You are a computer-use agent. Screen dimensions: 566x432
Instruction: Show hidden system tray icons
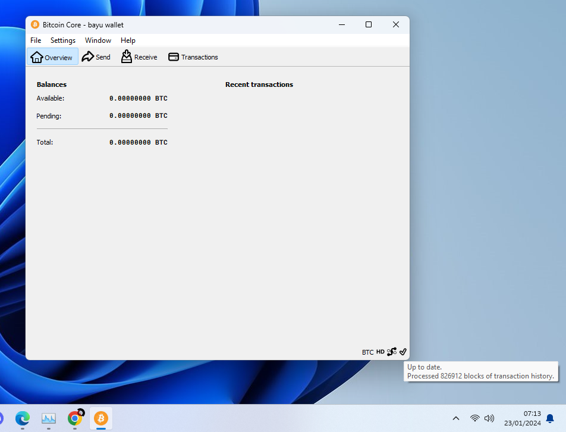click(456, 418)
